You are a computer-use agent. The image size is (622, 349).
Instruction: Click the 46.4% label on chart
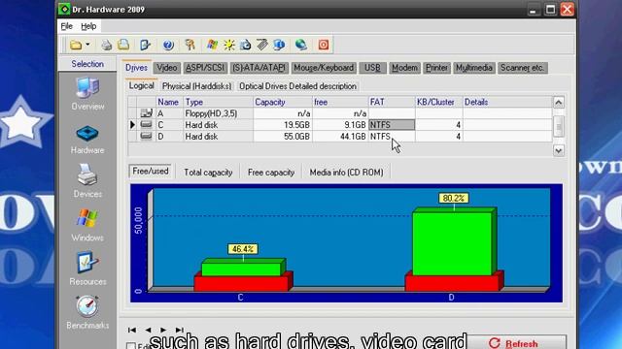pyautogui.click(x=242, y=249)
